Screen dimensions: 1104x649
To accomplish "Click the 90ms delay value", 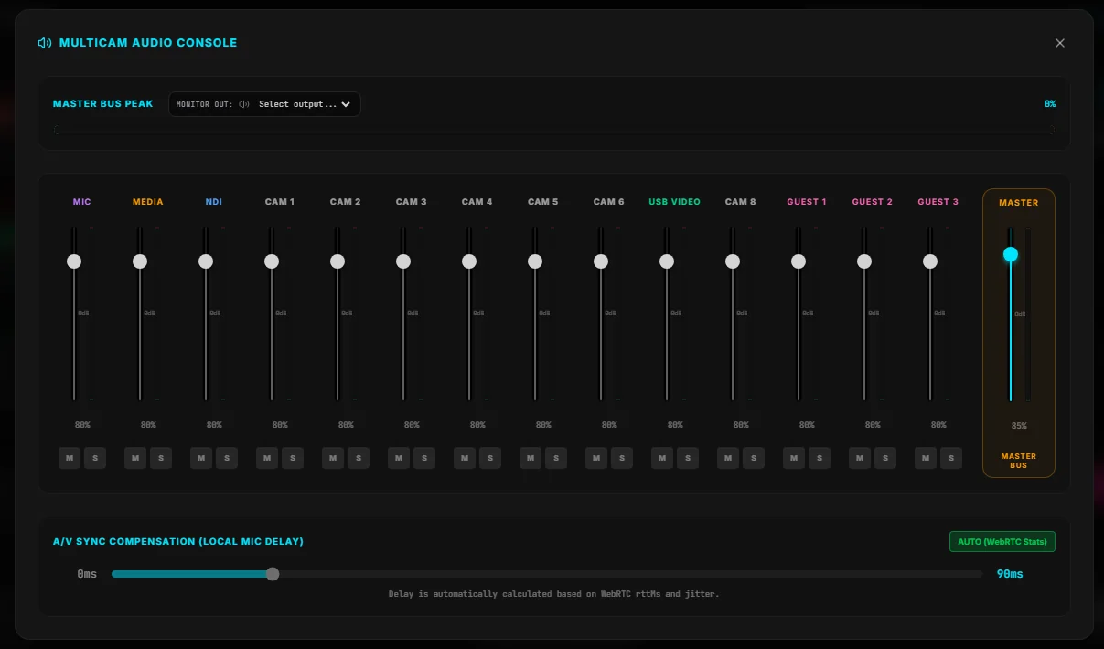I will tap(1010, 574).
